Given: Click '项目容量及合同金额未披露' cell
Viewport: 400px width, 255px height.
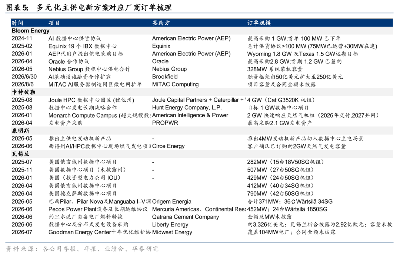Looking at the screenshot, I should tap(281, 84).
